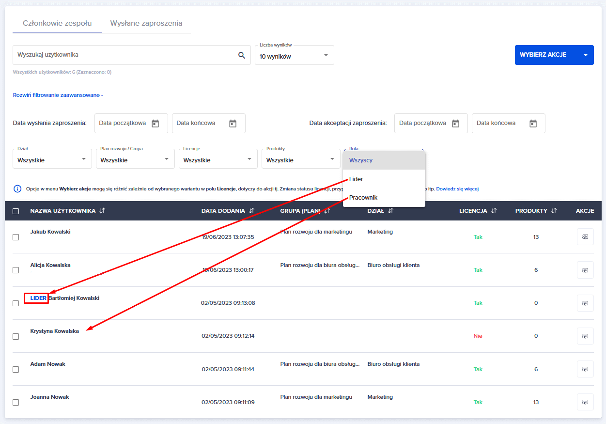The image size is (606, 424).
Task: Click the search magnifier icon
Action: 242,55
